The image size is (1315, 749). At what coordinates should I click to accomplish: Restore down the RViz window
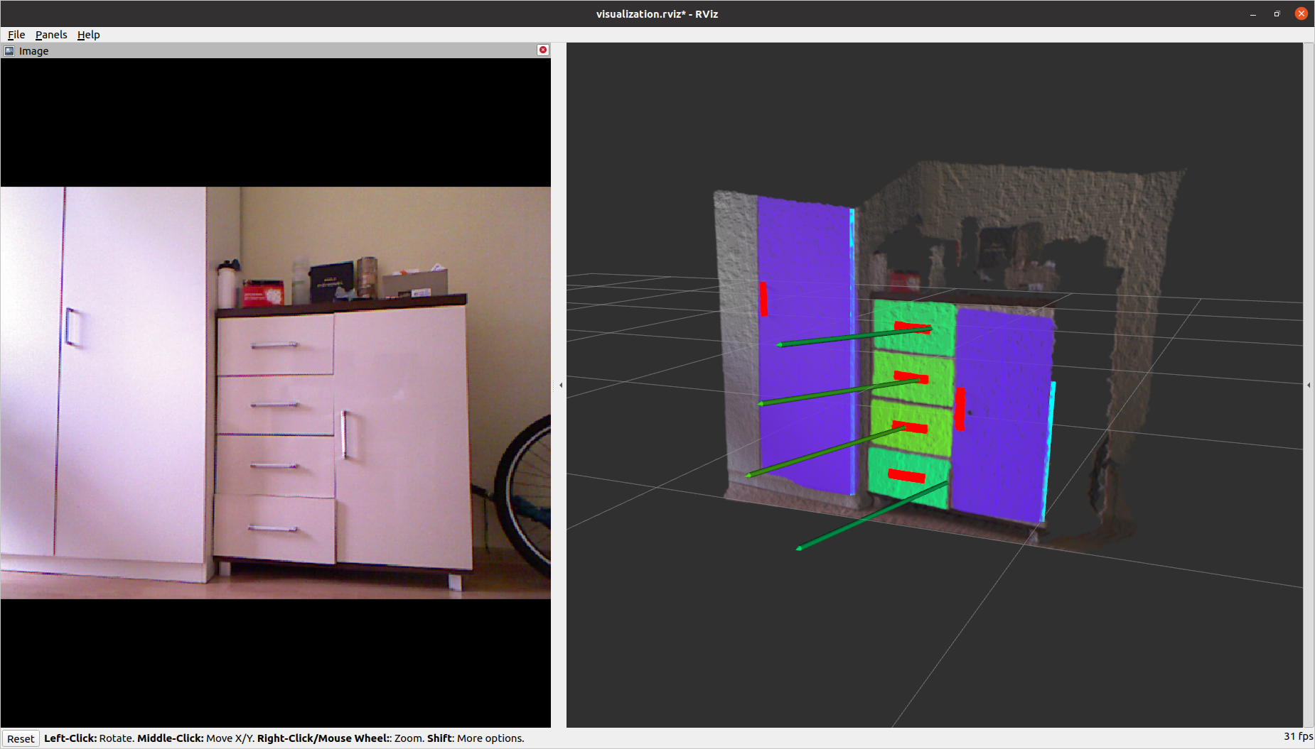[1277, 14]
